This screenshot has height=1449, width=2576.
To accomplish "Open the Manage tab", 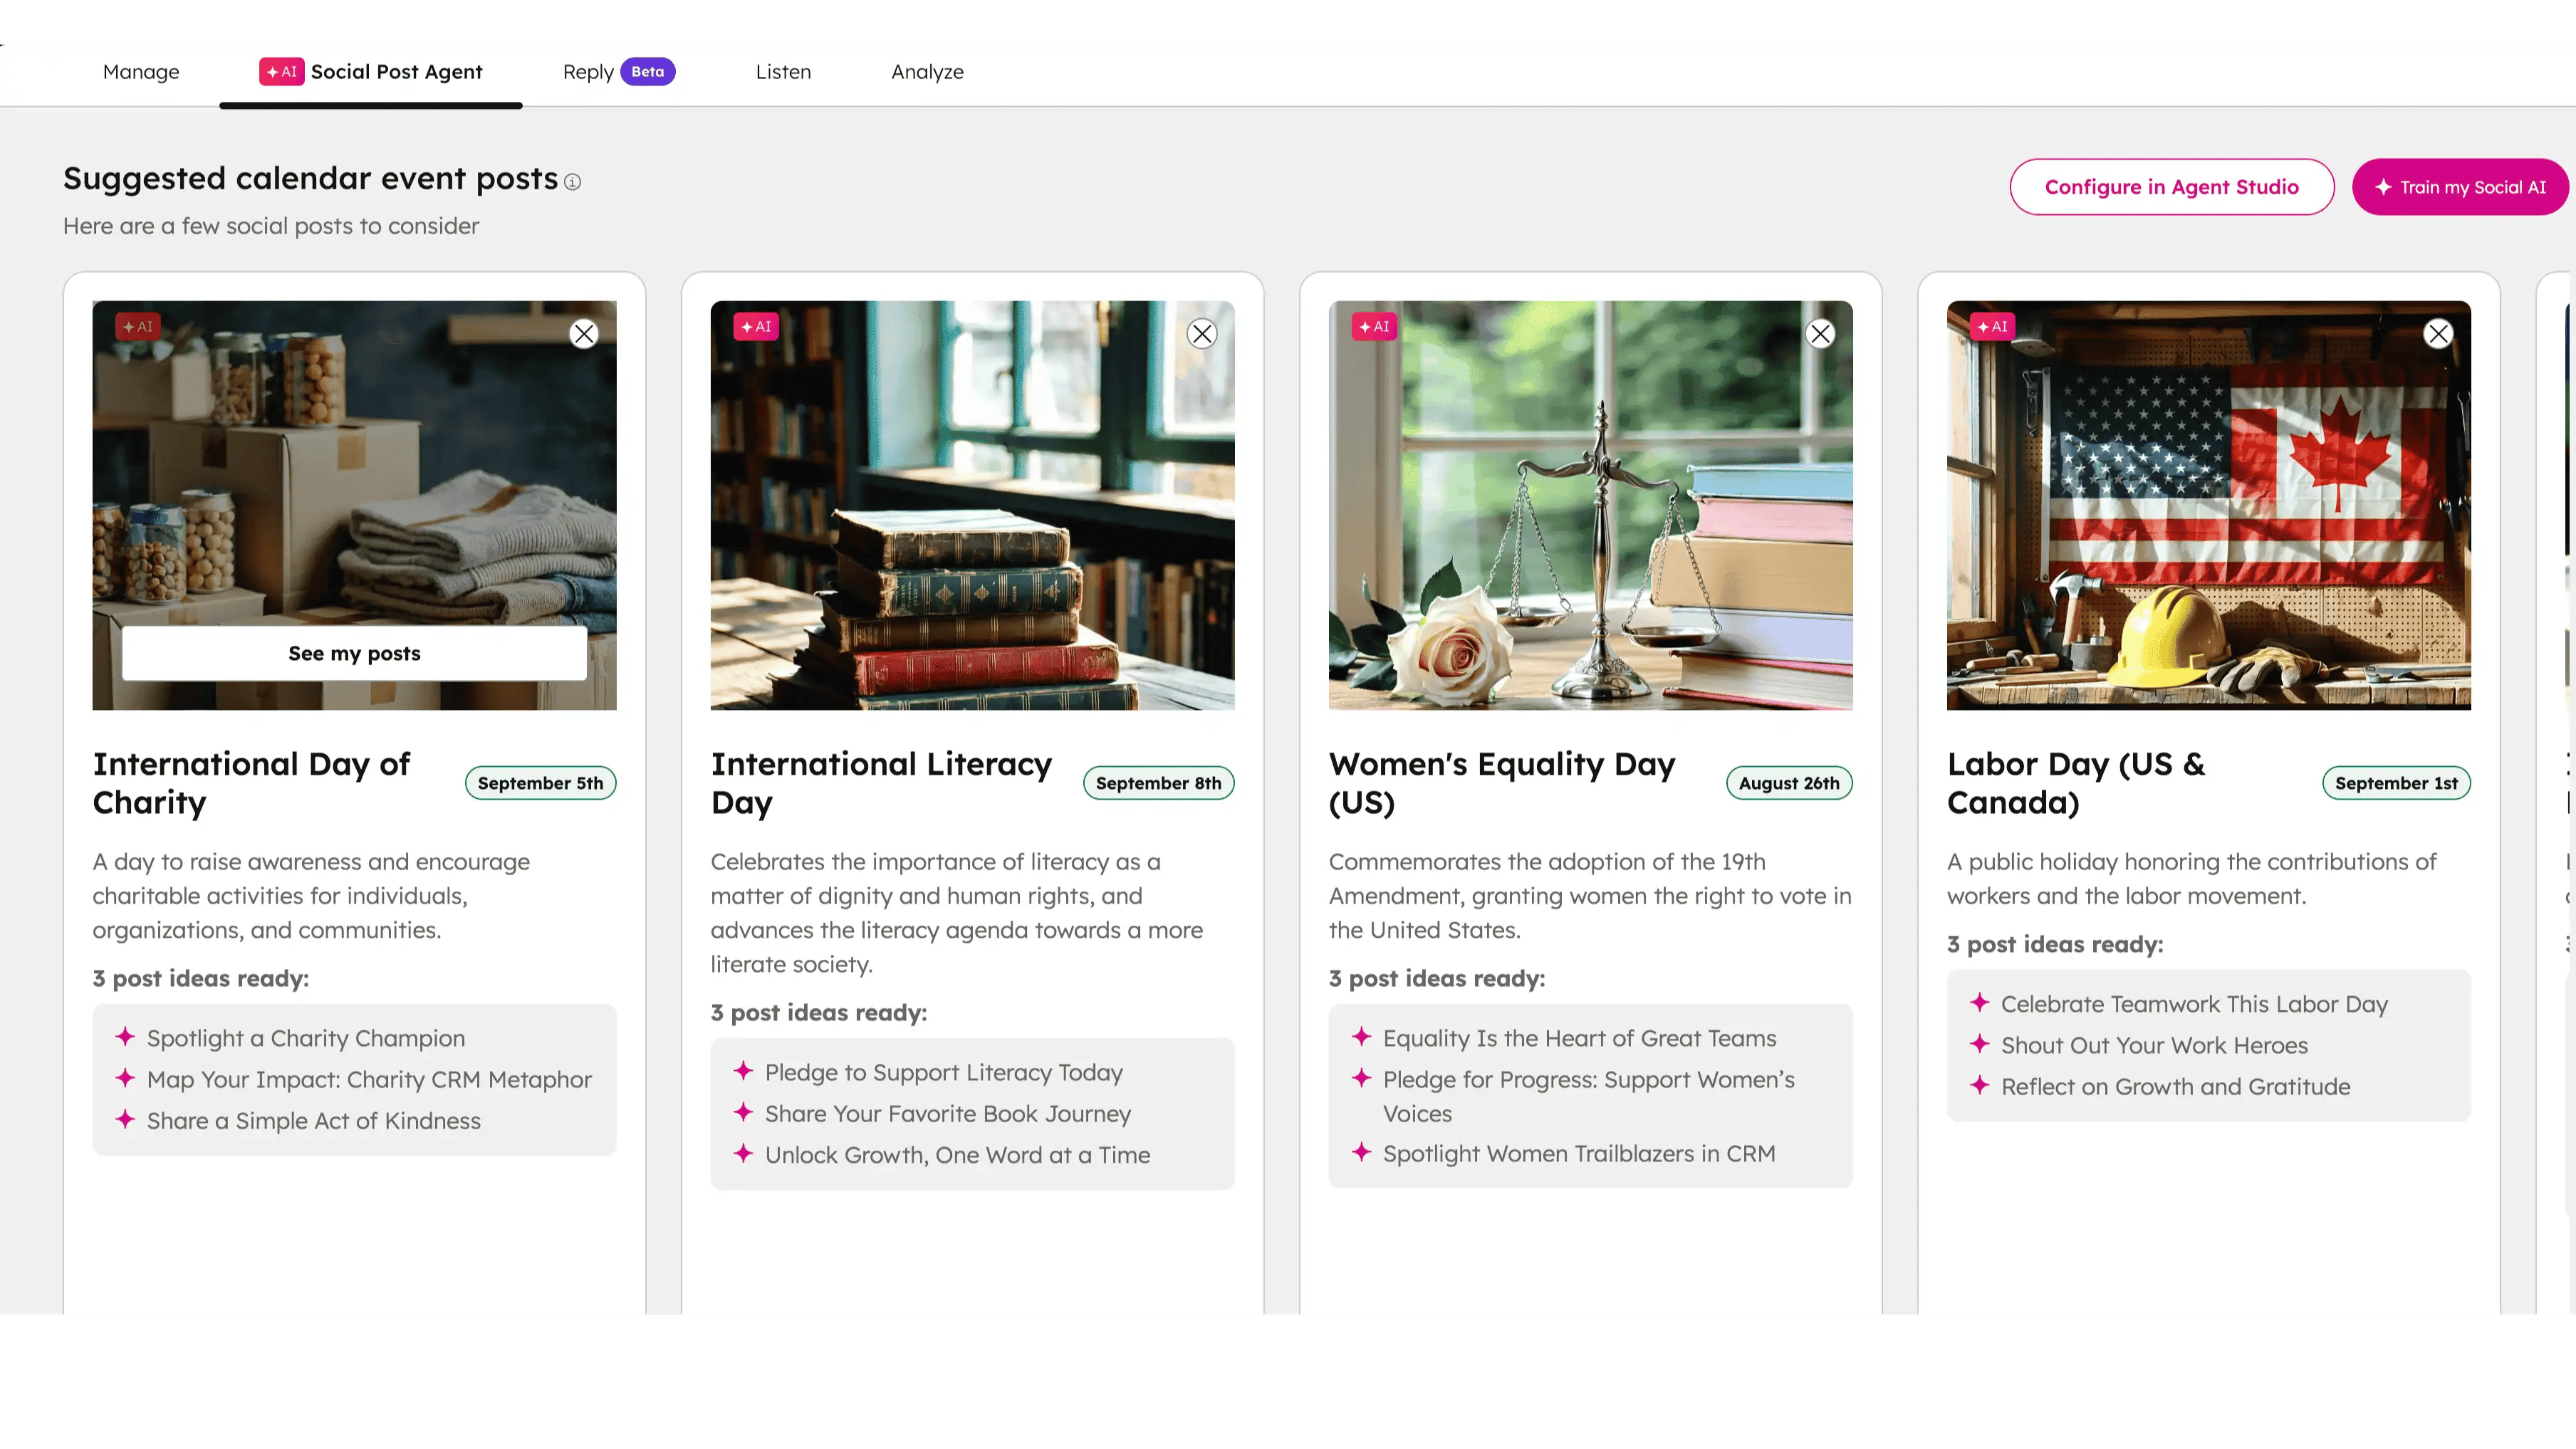I will tap(141, 72).
